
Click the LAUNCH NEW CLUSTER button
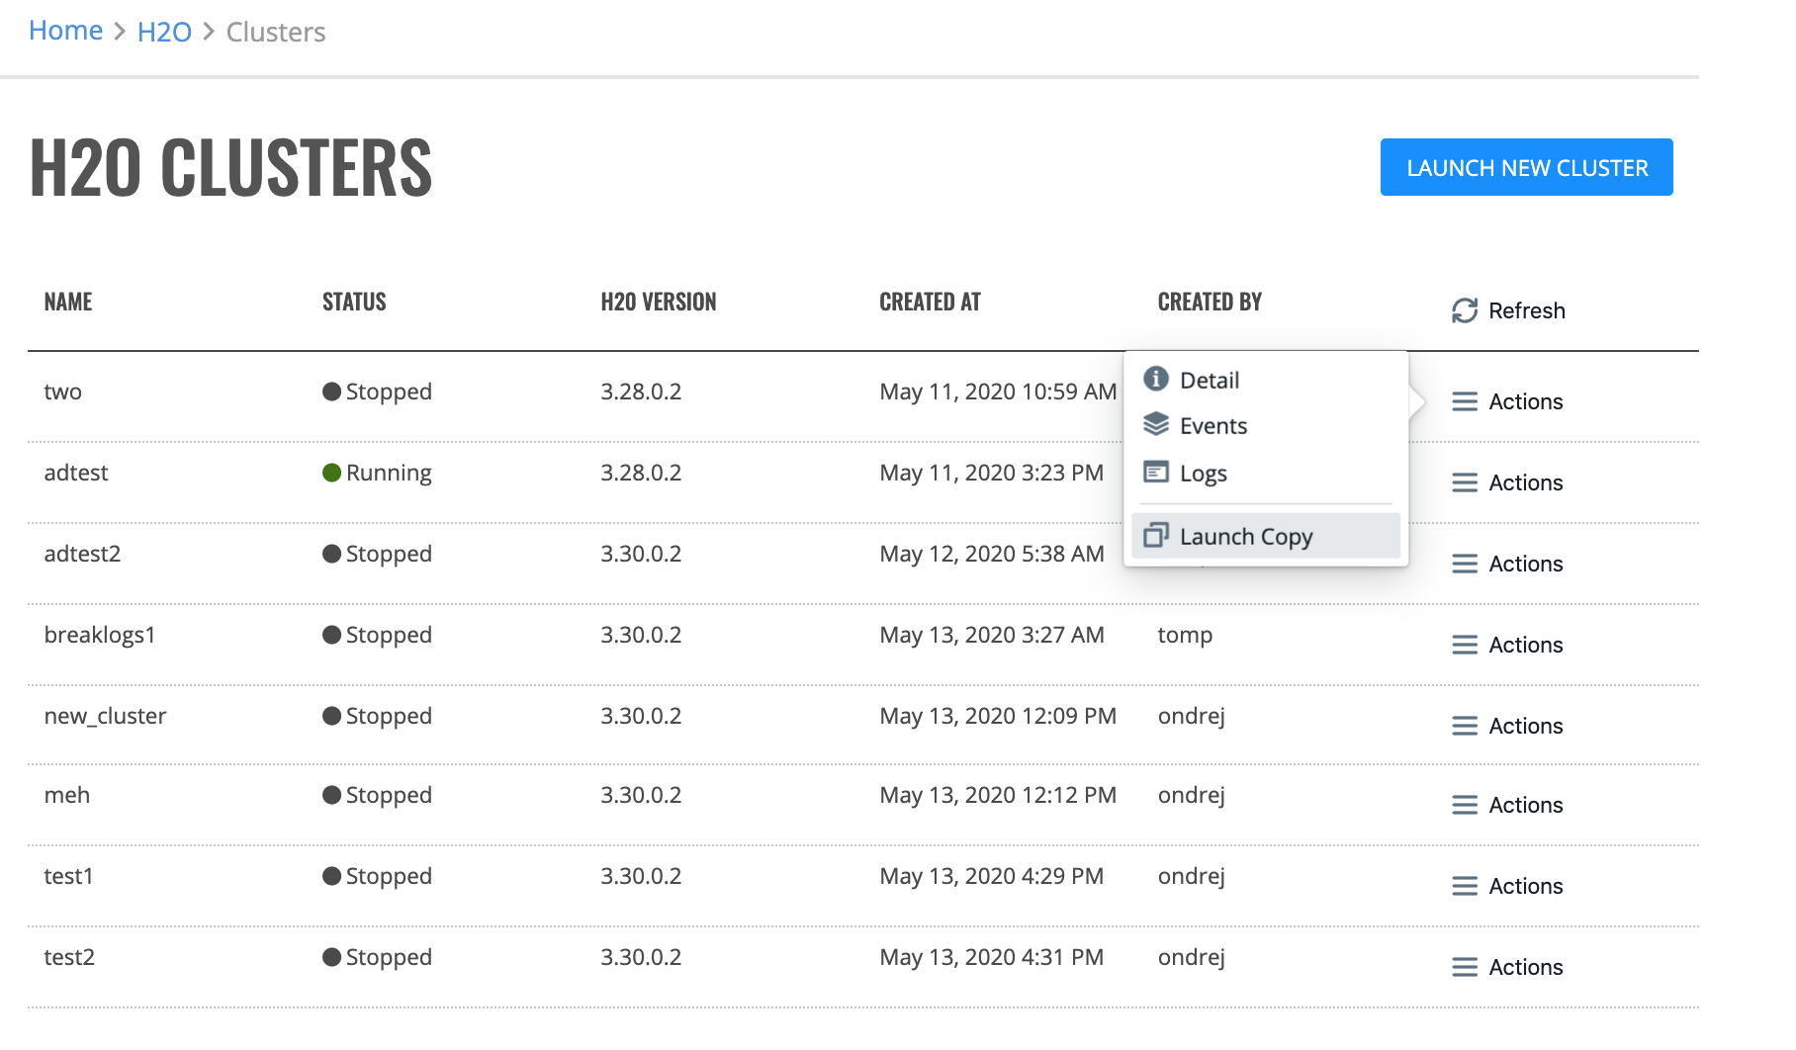tap(1526, 167)
